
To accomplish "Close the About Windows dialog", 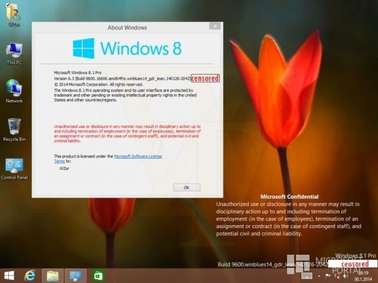I will (x=214, y=26).
